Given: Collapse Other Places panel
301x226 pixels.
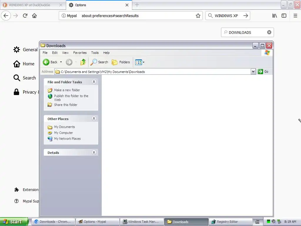Looking at the screenshot, I should (94, 118).
